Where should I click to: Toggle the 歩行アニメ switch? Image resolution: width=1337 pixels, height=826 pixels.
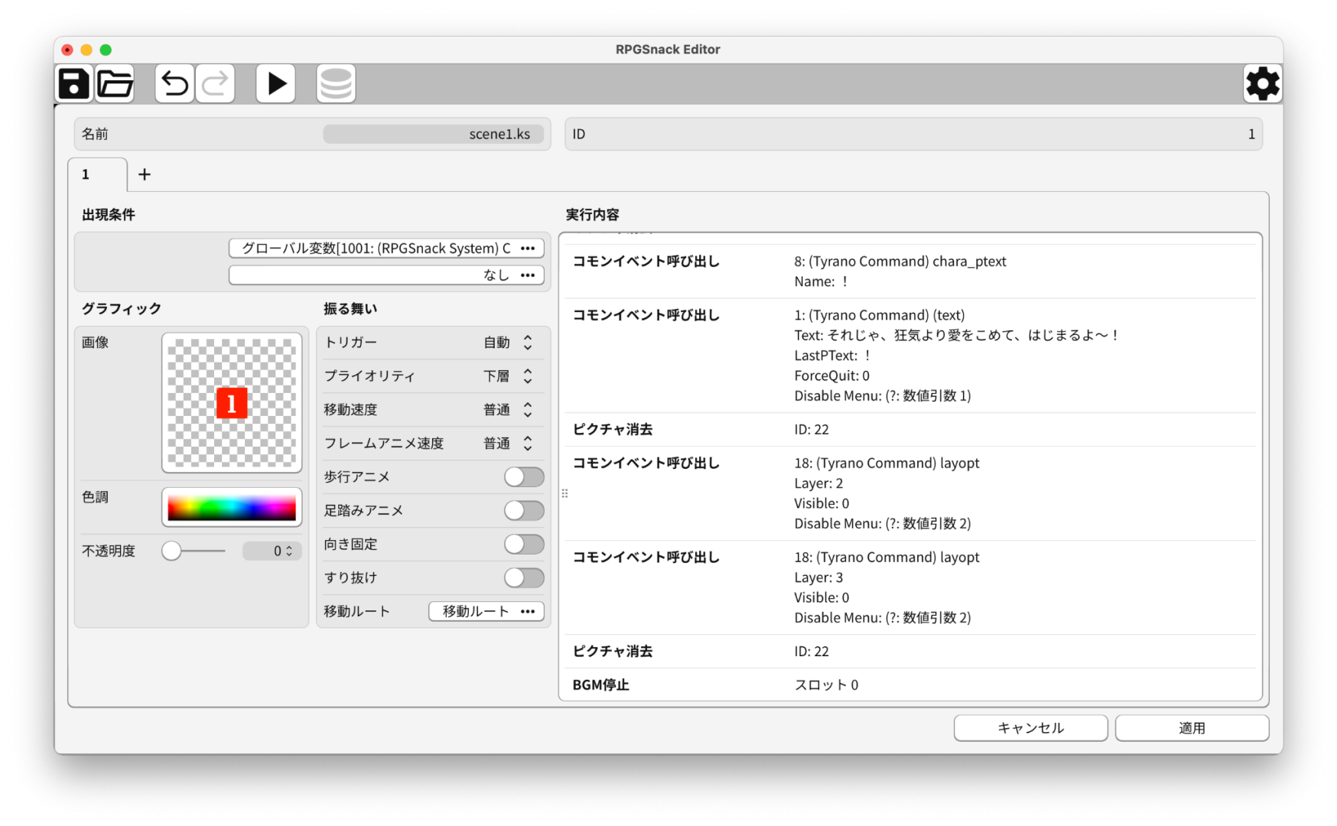pyautogui.click(x=524, y=477)
